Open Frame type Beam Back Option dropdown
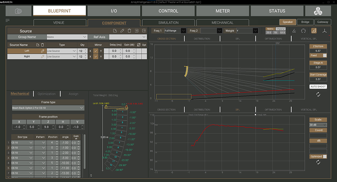This screenshot has height=182, width=337. click(x=48, y=108)
